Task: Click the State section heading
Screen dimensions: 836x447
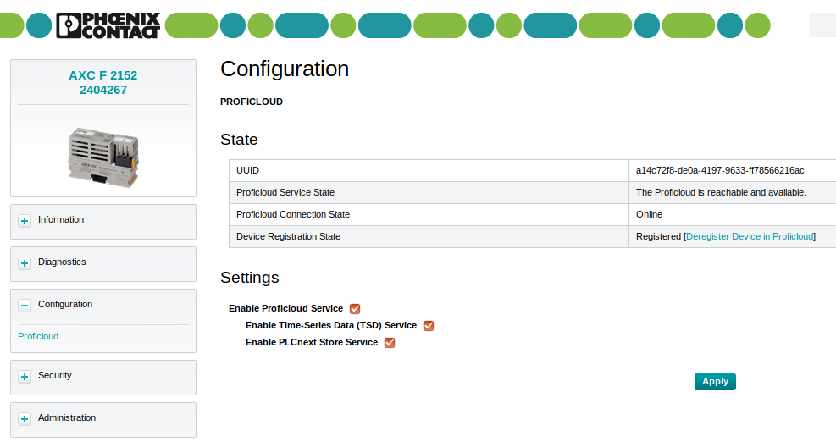Action: pos(239,140)
